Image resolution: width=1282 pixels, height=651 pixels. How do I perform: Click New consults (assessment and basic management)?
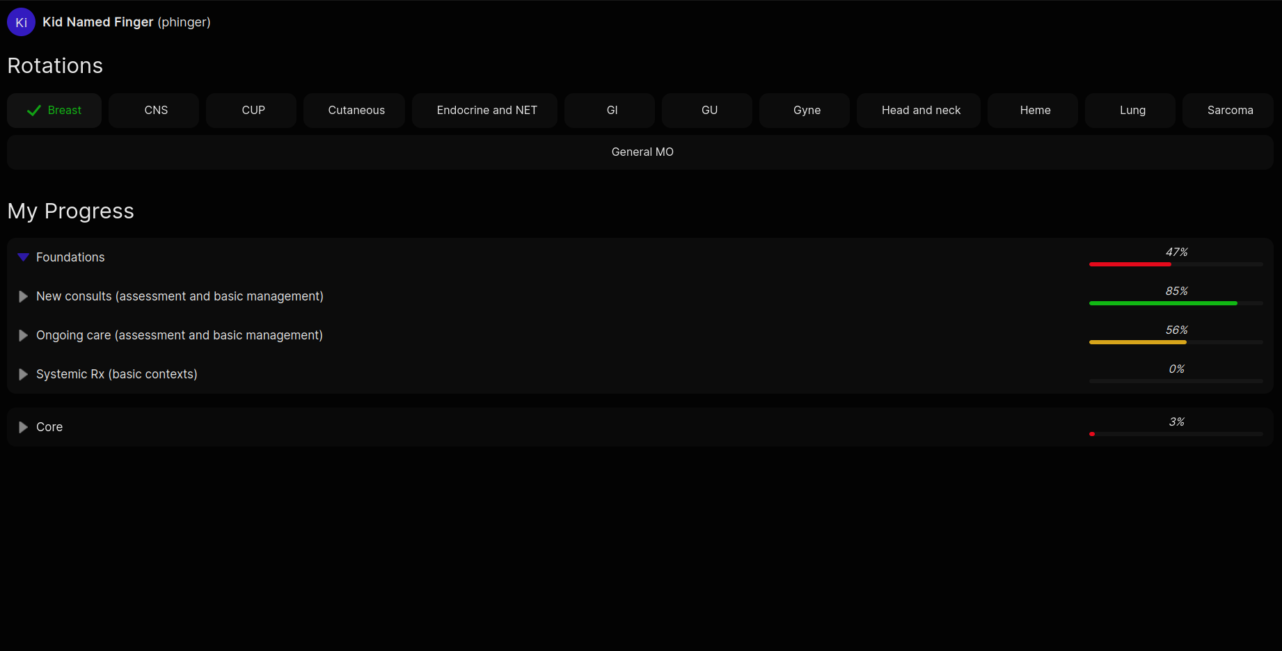[x=180, y=296]
